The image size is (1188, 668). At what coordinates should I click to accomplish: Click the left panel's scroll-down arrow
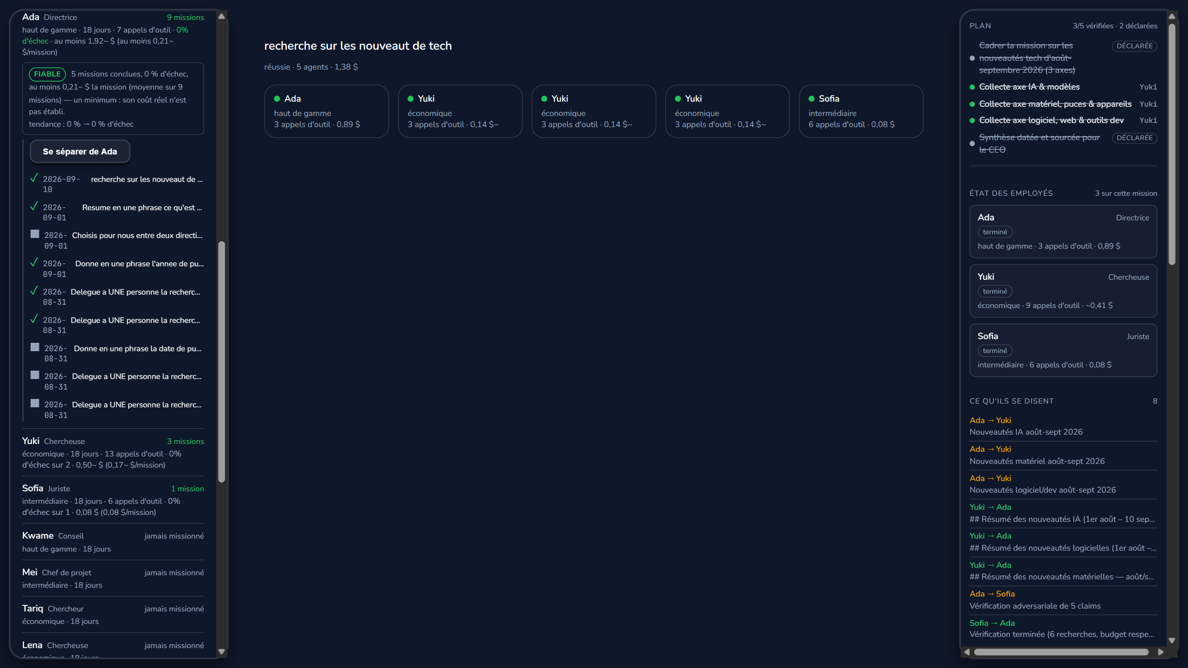pyautogui.click(x=222, y=651)
